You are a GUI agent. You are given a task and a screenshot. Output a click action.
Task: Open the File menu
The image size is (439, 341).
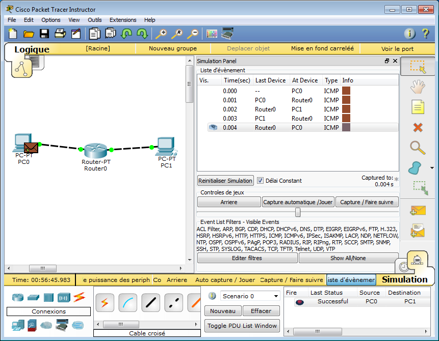point(12,20)
